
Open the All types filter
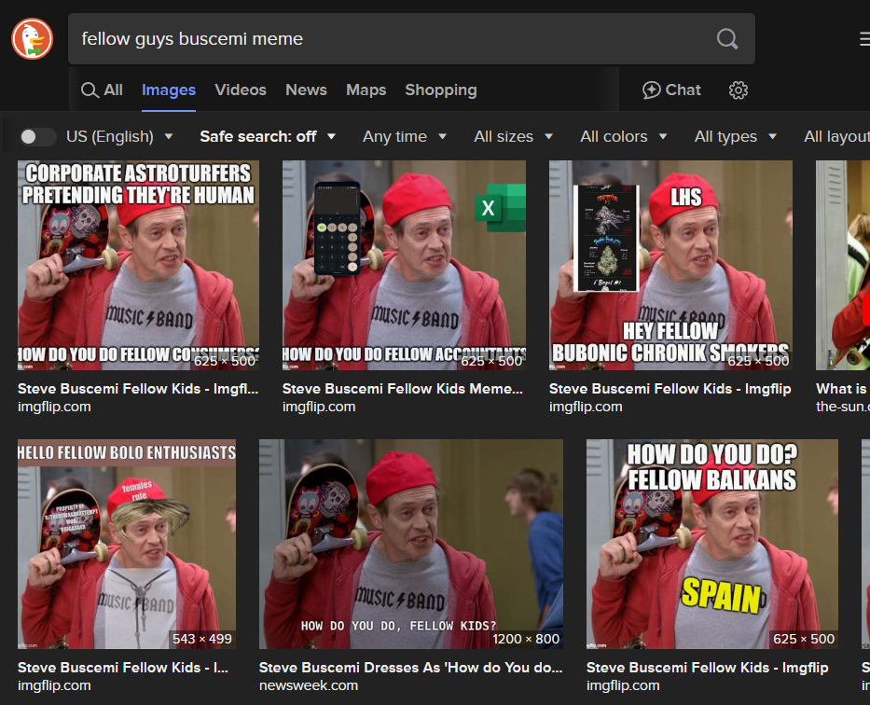[x=735, y=137]
